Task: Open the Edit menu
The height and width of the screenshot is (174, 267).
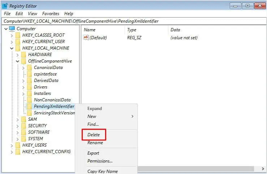Action: pyautogui.click(x=19, y=14)
